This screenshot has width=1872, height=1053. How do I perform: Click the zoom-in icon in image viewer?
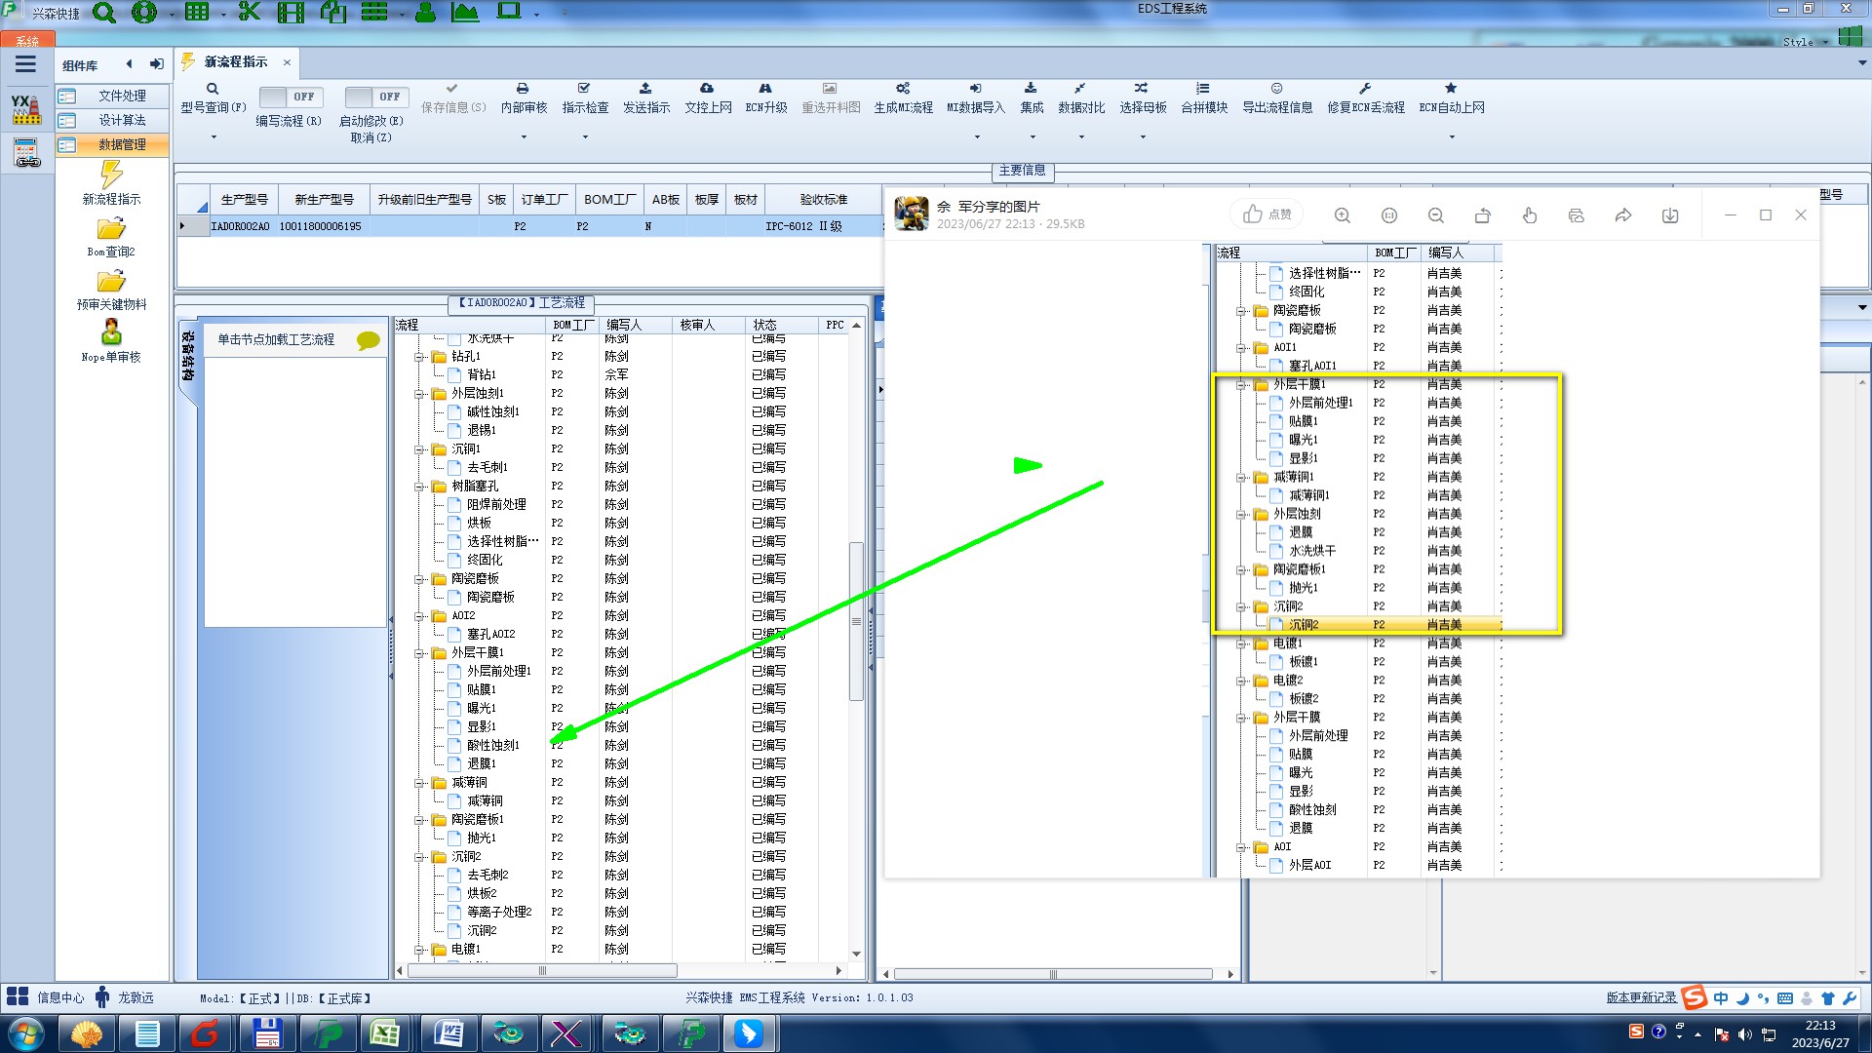pyautogui.click(x=1343, y=215)
